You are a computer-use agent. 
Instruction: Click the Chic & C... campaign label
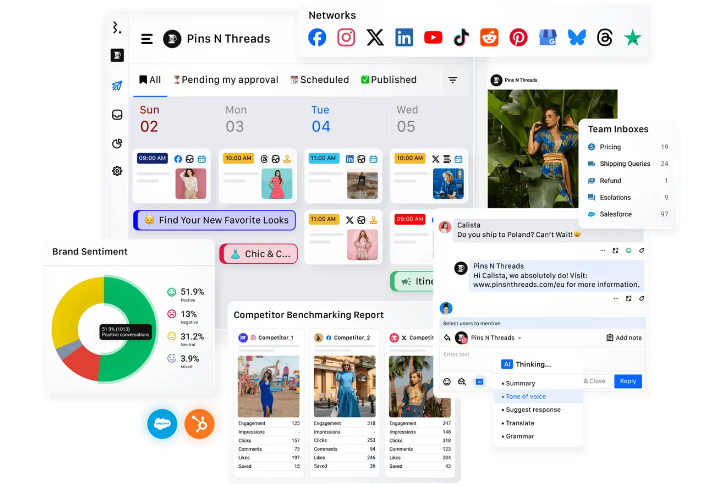coord(259,254)
